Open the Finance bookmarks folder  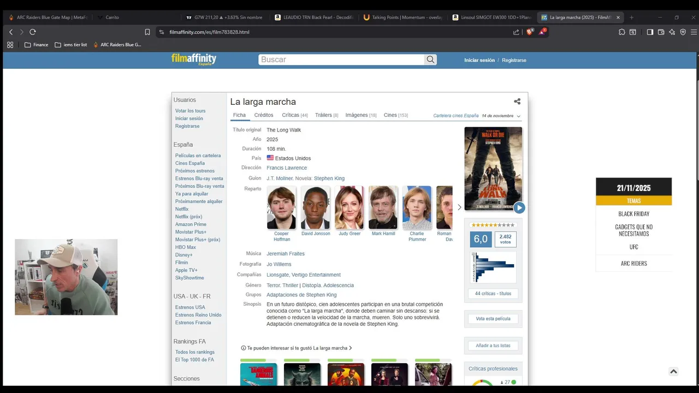pos(36,45)
